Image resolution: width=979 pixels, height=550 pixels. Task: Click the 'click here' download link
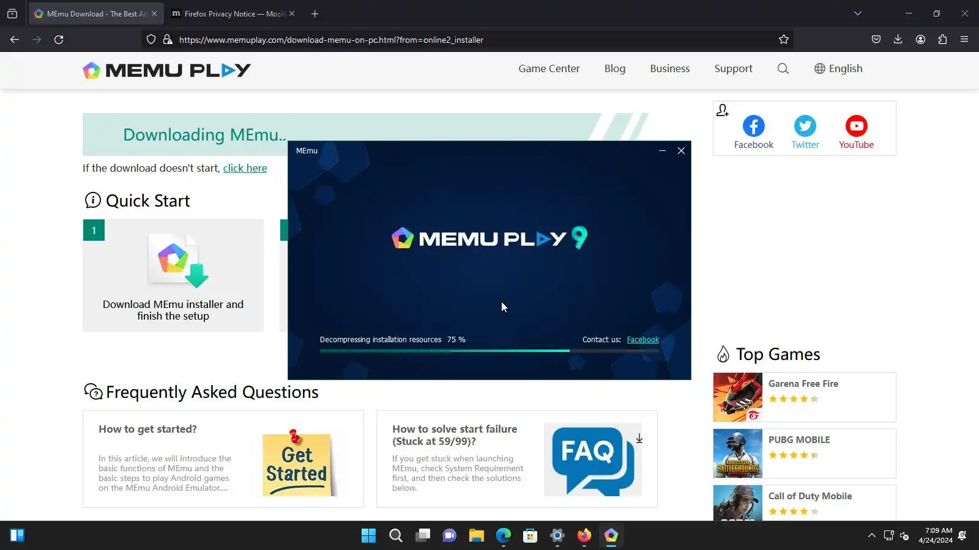(x=245, y=168)
